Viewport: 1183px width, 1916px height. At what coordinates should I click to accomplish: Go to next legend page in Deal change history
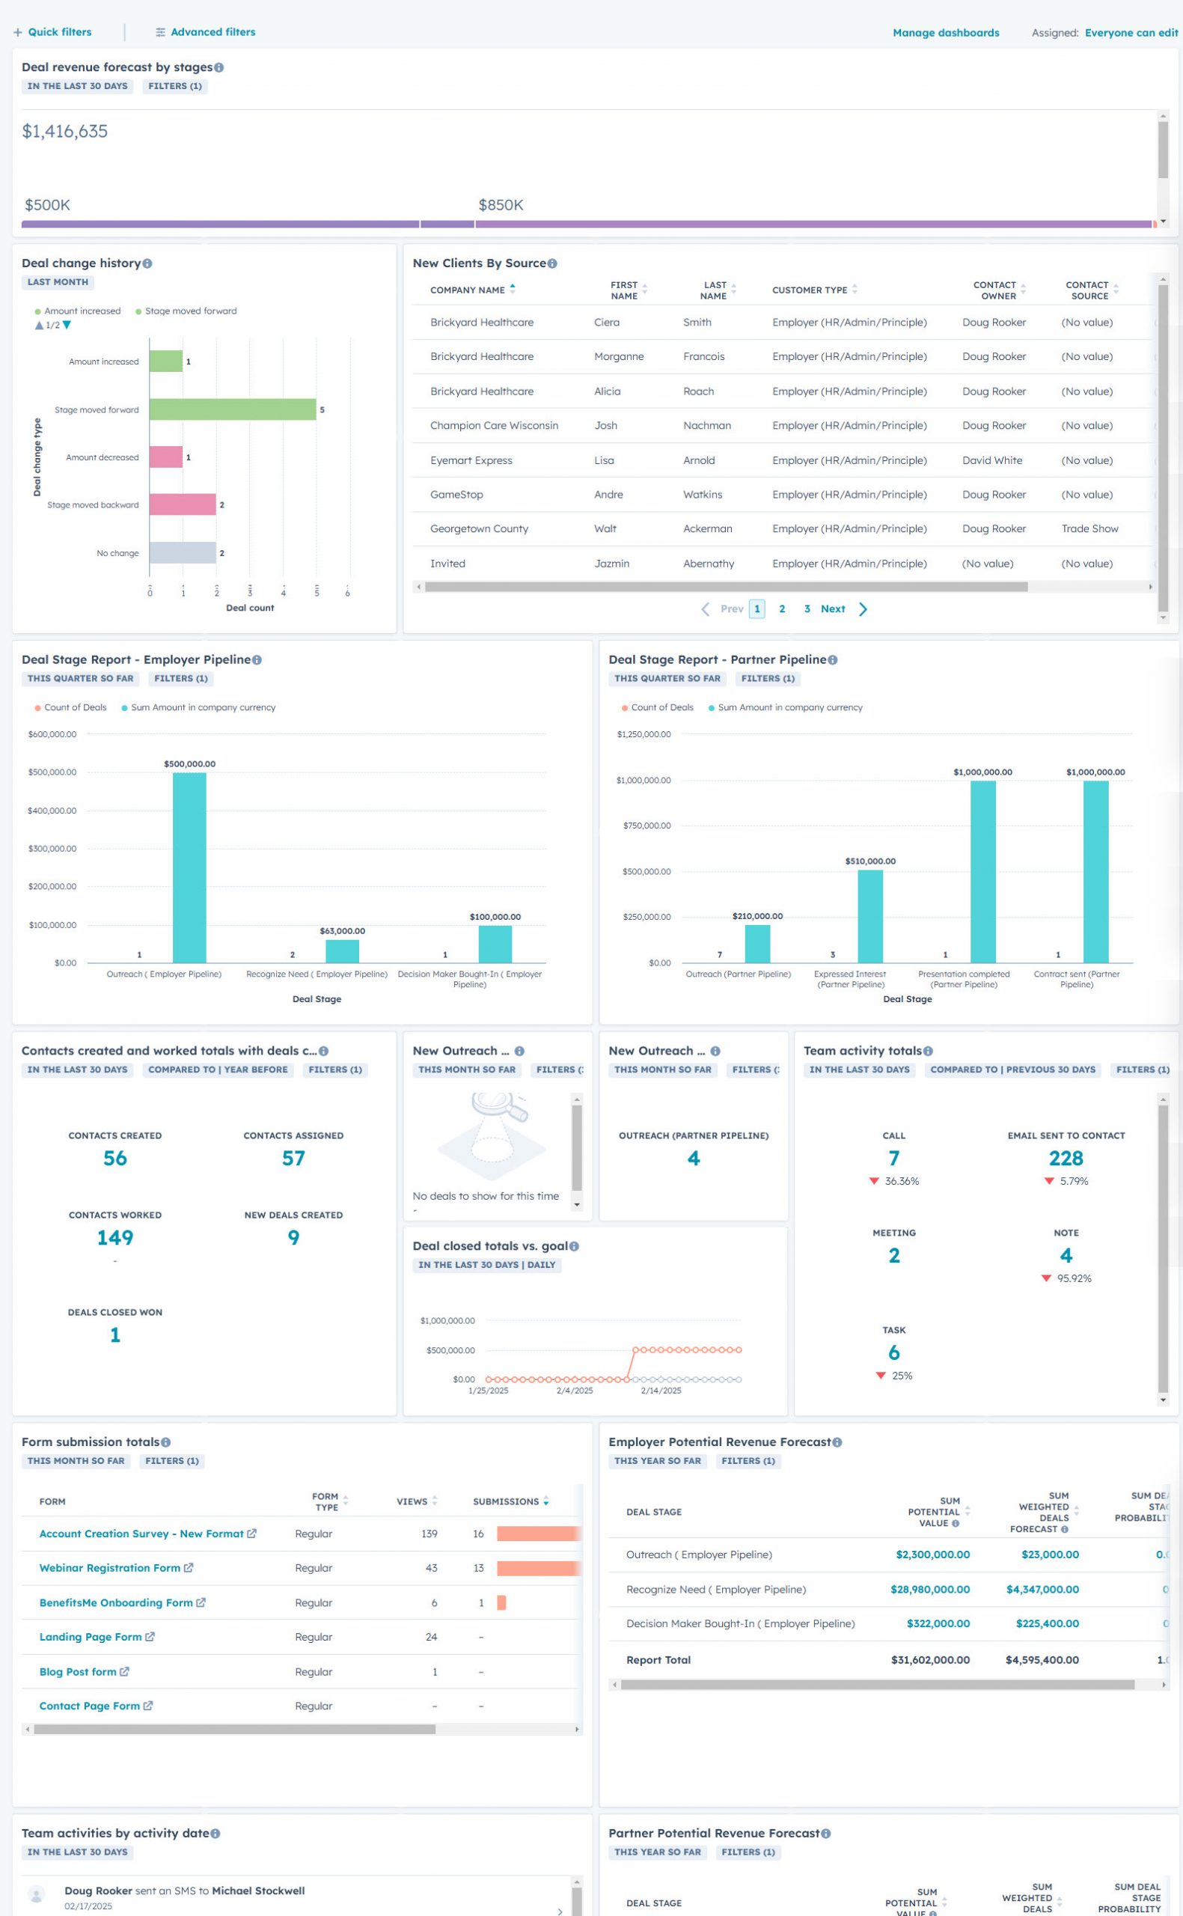(67, 326)
